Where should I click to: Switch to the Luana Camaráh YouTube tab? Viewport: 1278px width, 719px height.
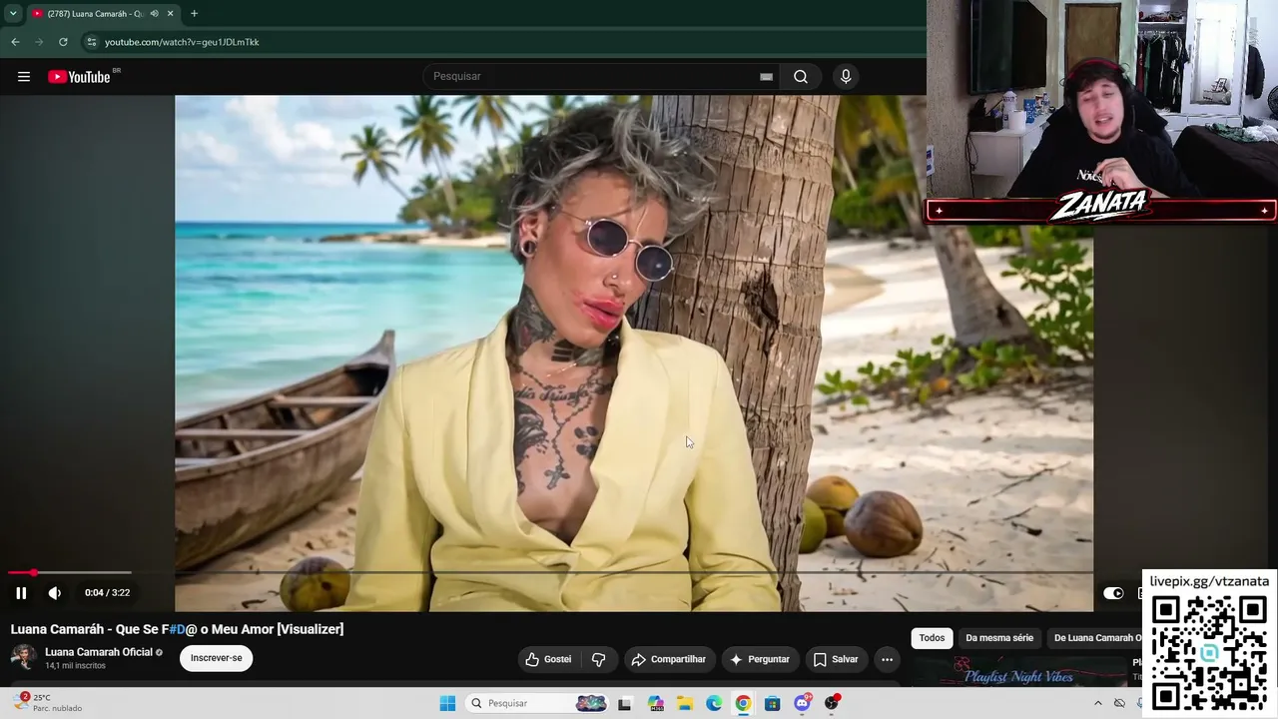click(103, 13)
